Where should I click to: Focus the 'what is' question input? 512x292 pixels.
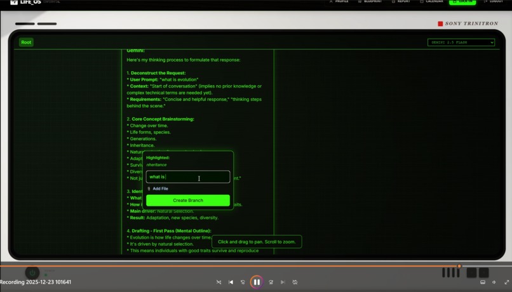188,177
